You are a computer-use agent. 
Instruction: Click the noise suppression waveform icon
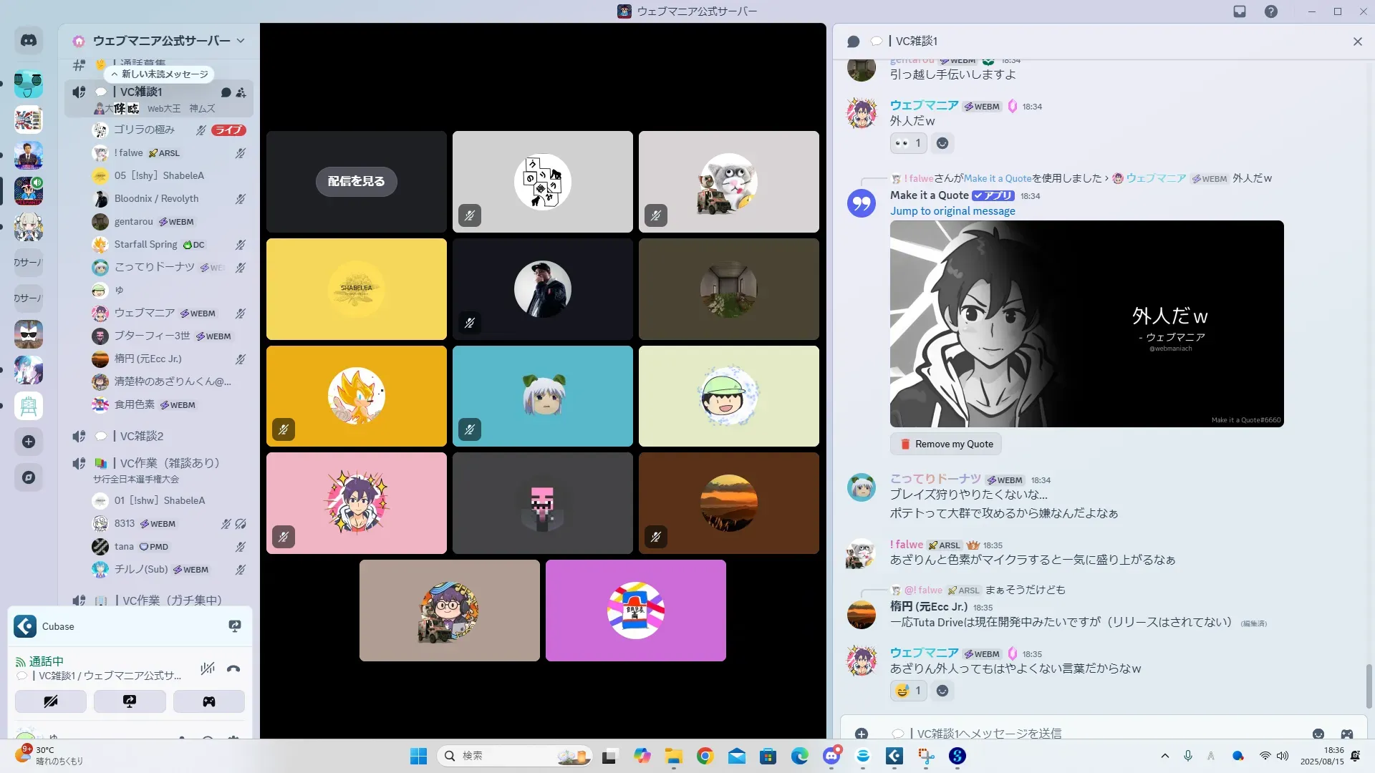pos(208,669)
